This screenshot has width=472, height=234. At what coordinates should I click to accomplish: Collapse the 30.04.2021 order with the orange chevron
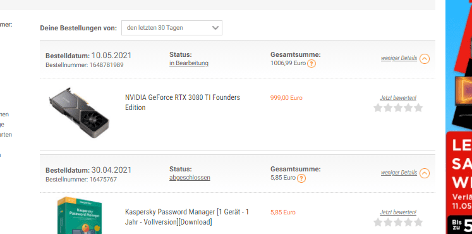click(x=425, y=173)
